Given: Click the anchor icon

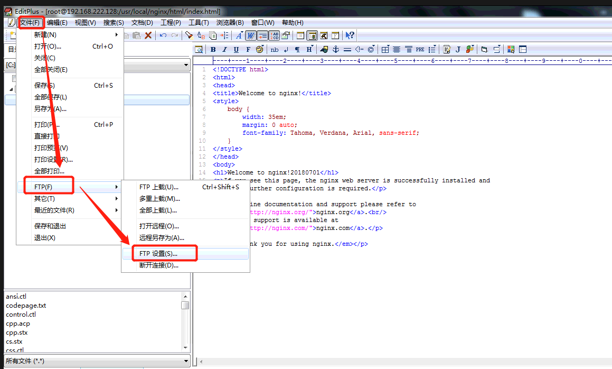Looking at the screenshot, I should 336,49.
